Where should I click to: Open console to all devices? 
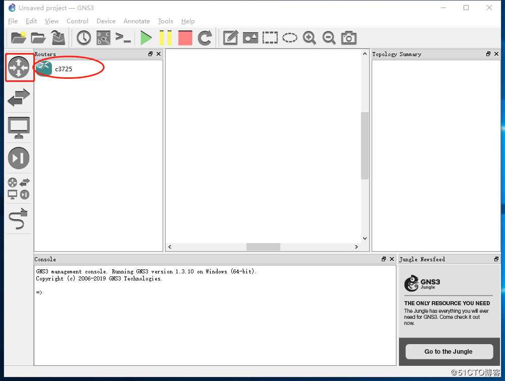pyautogui.click(x=123, y=38)
